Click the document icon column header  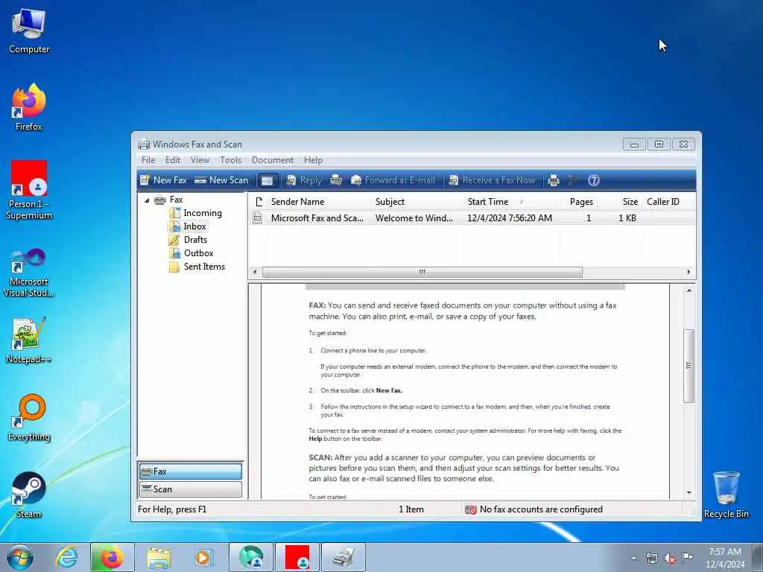[259, 202]
